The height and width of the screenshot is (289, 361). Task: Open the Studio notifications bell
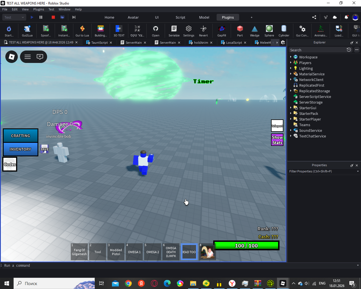point(346,17)
